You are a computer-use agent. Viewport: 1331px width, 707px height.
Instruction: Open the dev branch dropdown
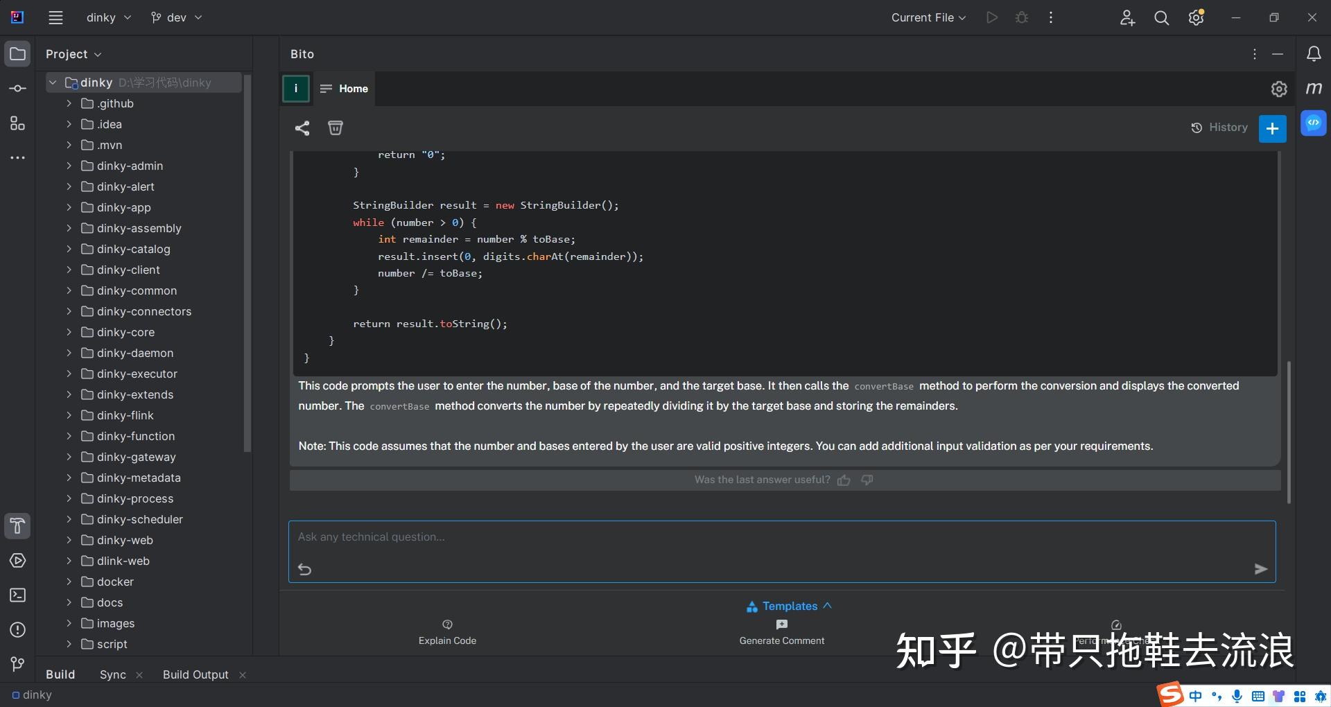coord(177,18)
